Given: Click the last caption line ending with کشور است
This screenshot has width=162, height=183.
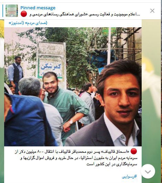Looking at the screenshot, I should click(x=112, y=164).
